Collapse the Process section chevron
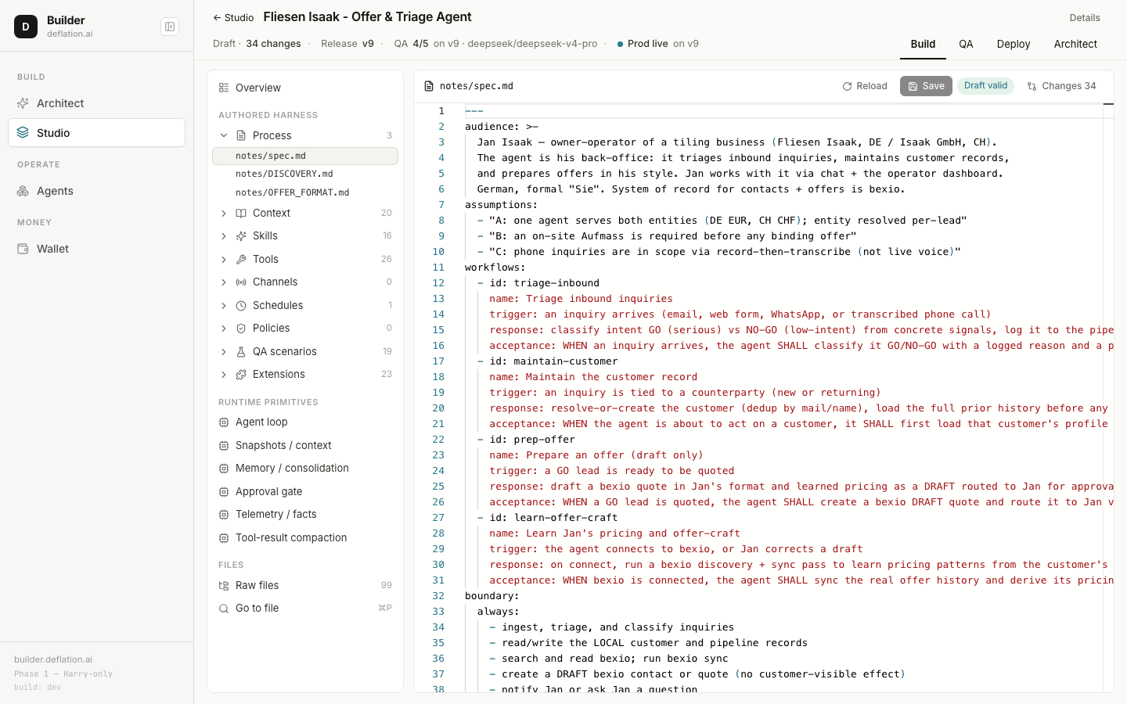Viewport: 1127px width, 704px height. click(x=224, y=135)
